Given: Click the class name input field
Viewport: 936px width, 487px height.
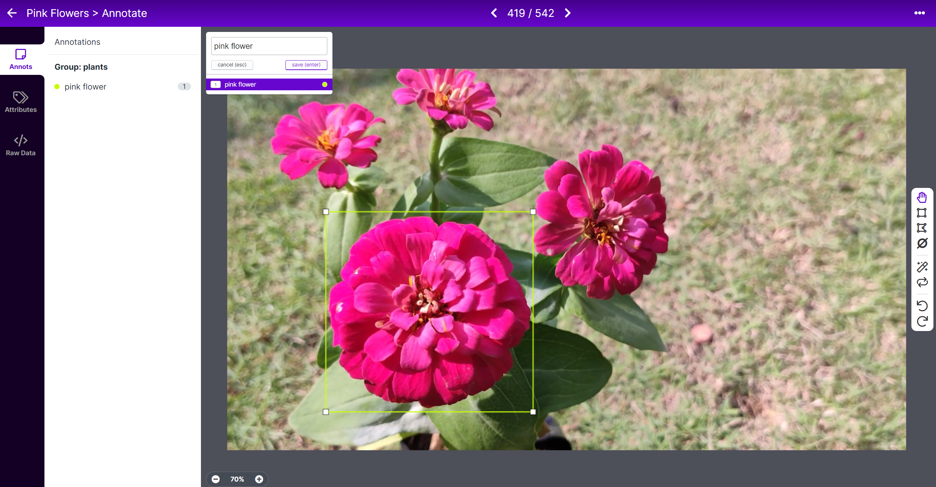Looking at the screenshot, I should [269, 46].
